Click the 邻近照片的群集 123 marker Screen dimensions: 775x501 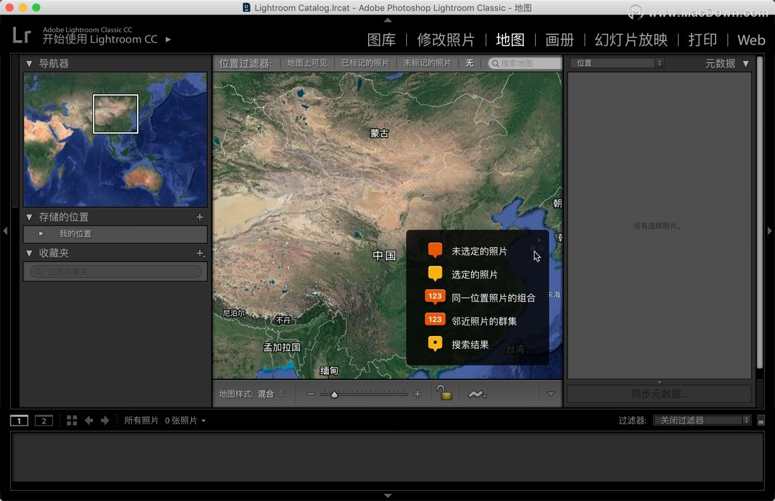[435, 320]
